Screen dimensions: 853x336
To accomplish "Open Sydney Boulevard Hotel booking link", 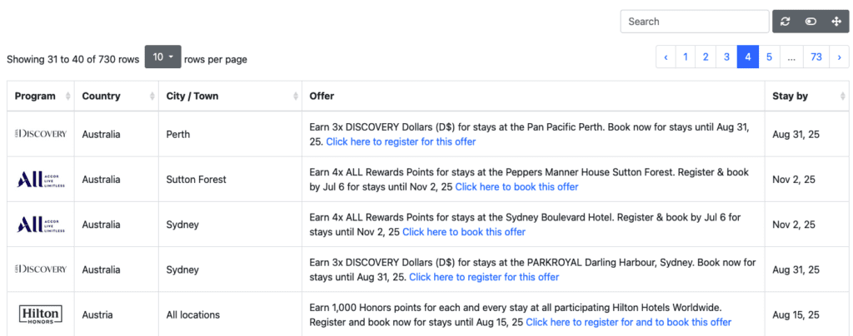I will pyautogui.click(x=464, y=232).
